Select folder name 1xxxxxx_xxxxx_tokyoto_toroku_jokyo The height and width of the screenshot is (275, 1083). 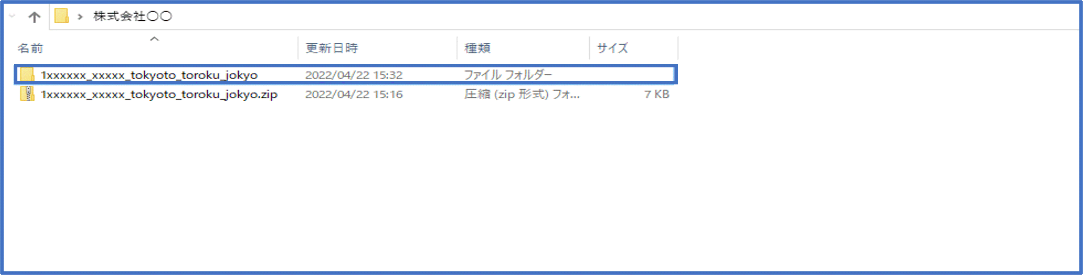tap(149, 75)
